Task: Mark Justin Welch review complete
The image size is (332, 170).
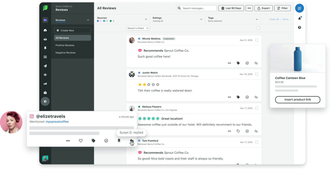Action: [247, 97]
